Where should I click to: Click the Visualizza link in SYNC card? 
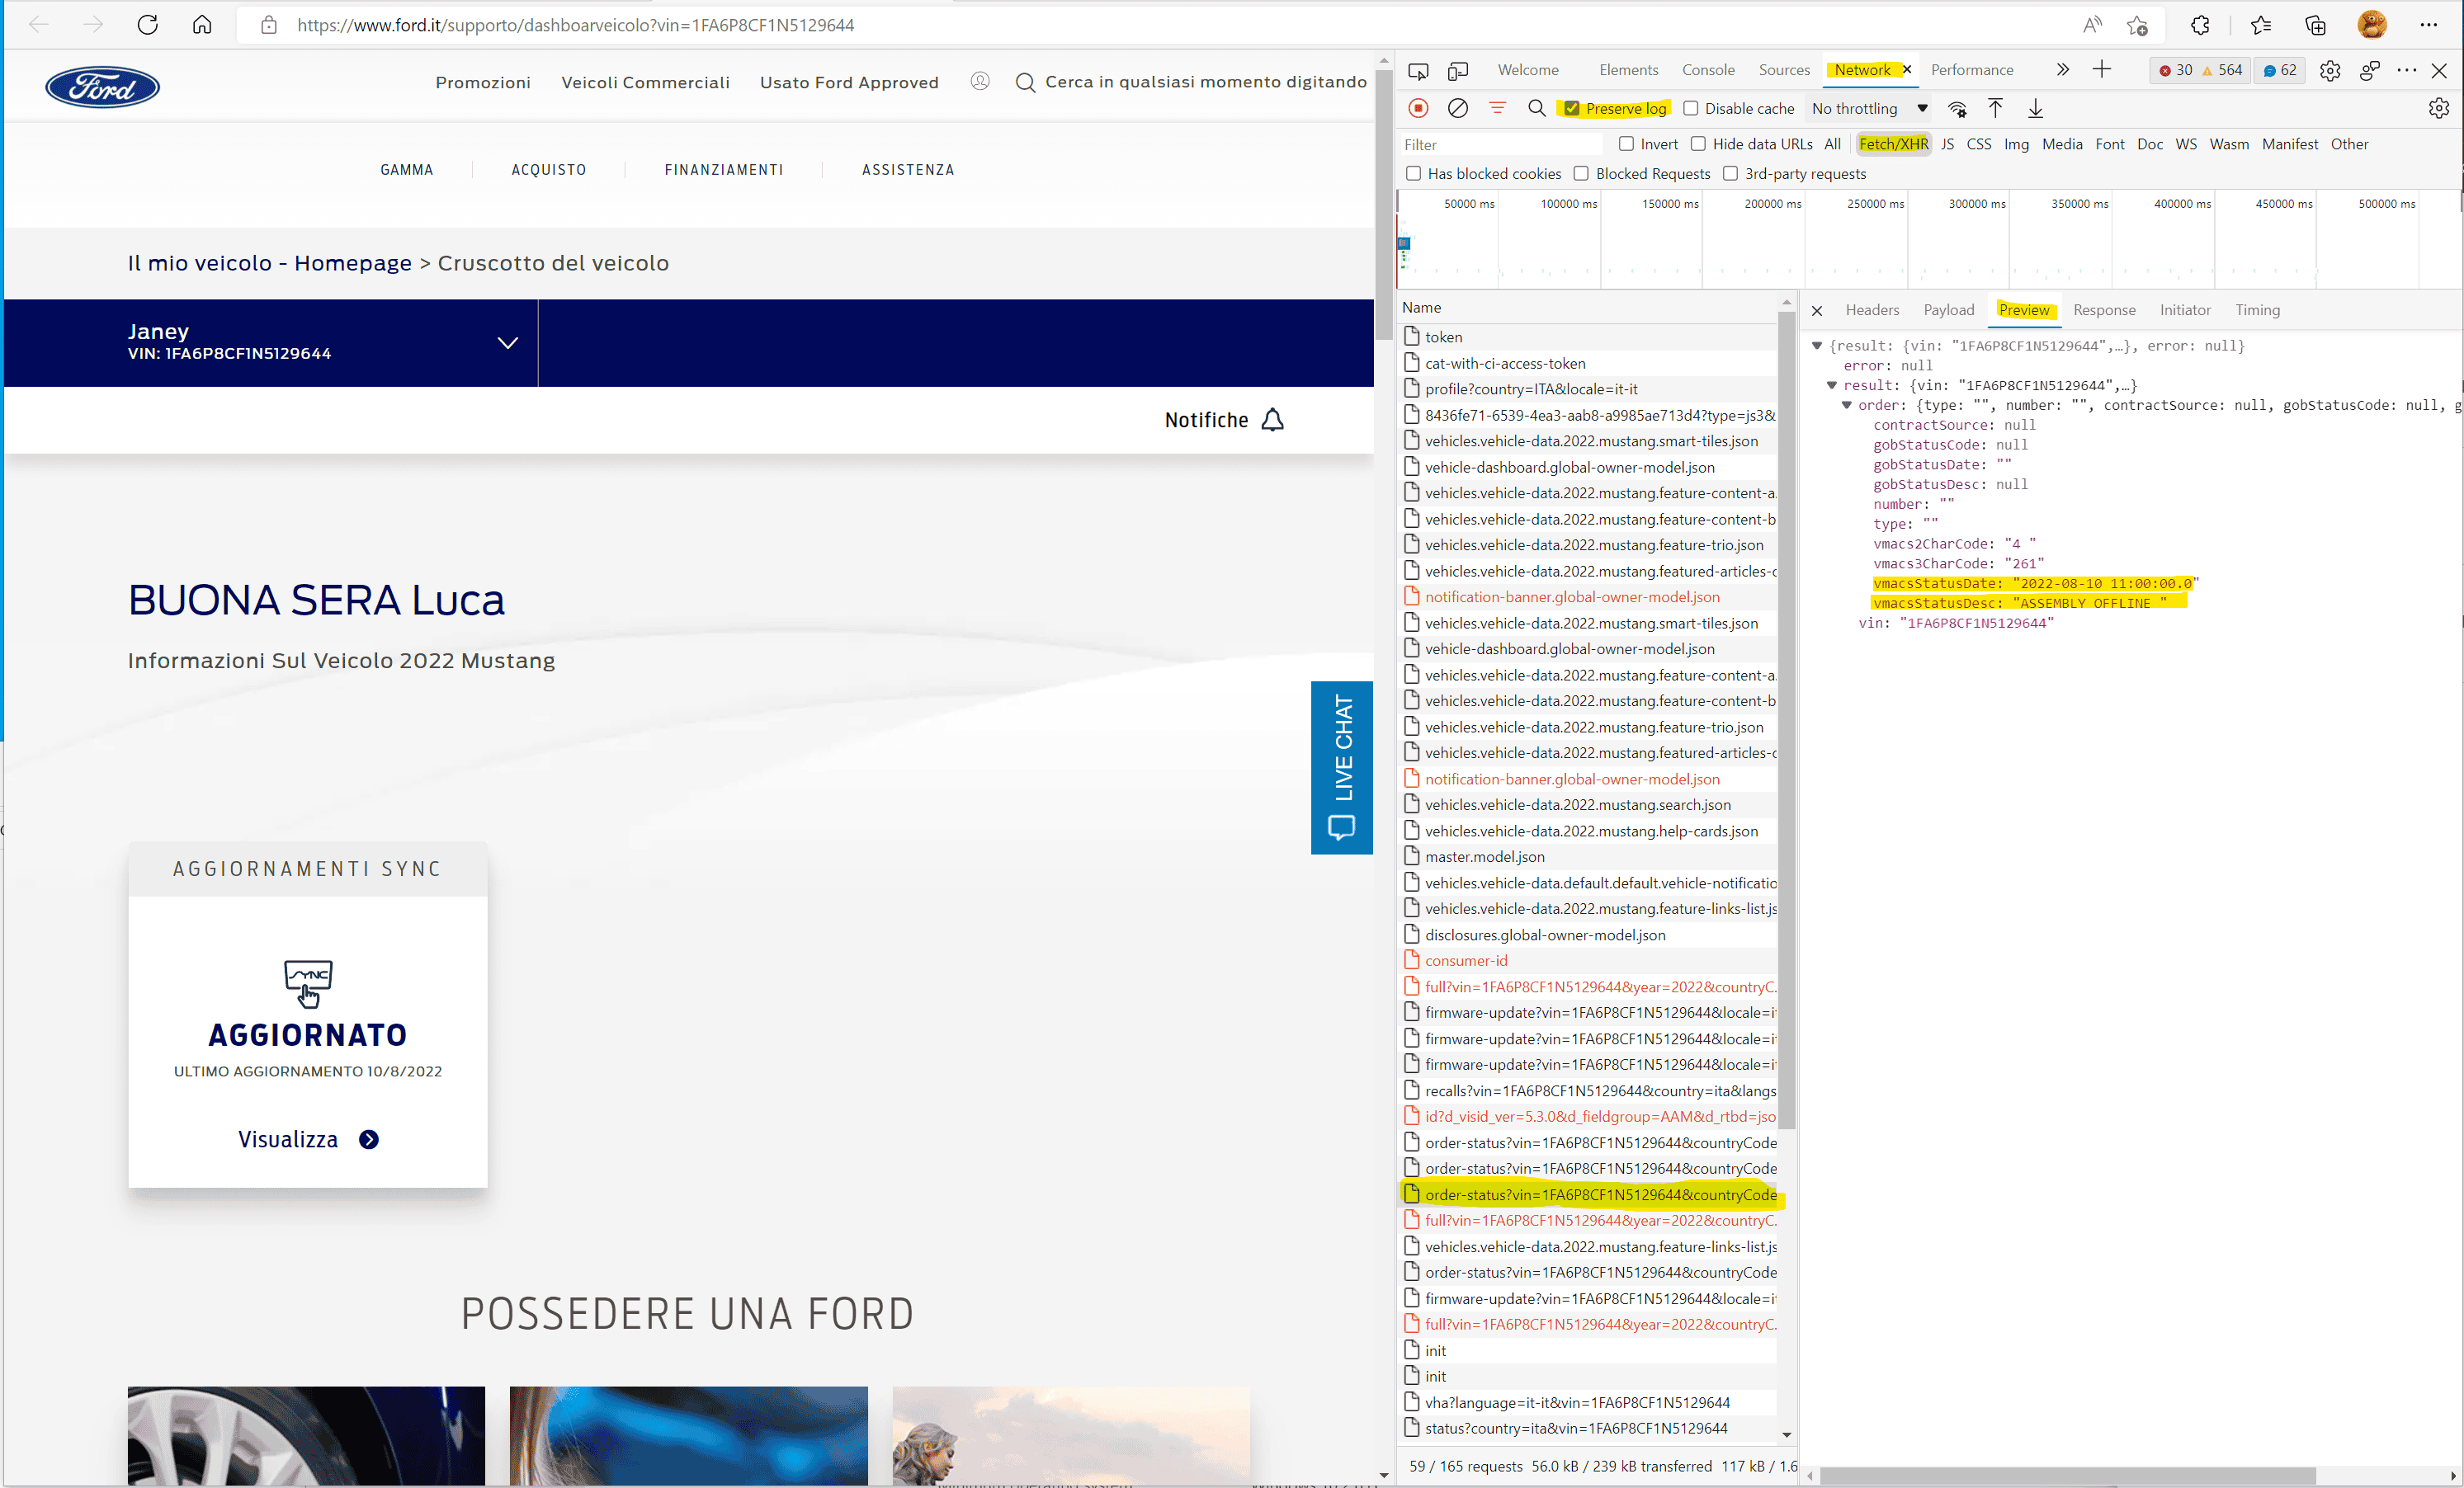(308, 1139)
